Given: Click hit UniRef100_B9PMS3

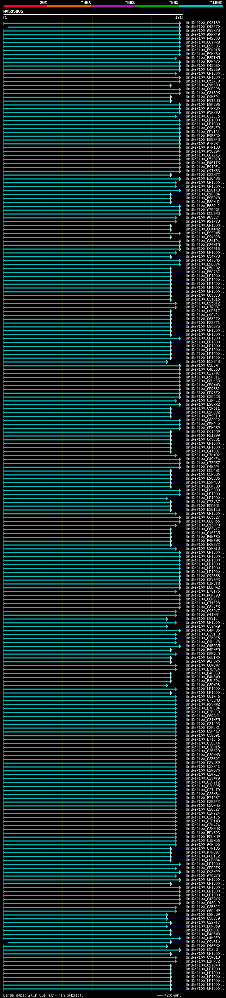Looking at the screenshot, I should [x=203, y=482].
